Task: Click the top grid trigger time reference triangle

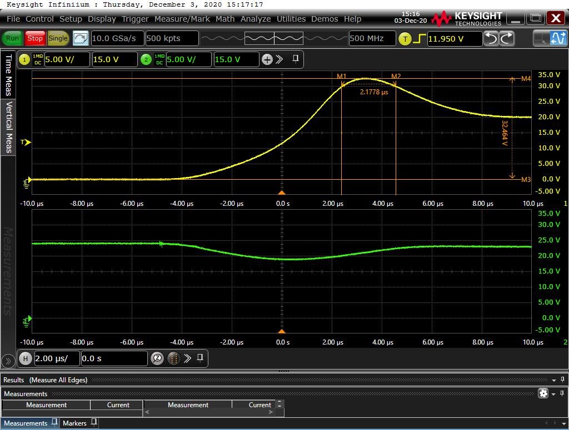Action: click(282, 193)
